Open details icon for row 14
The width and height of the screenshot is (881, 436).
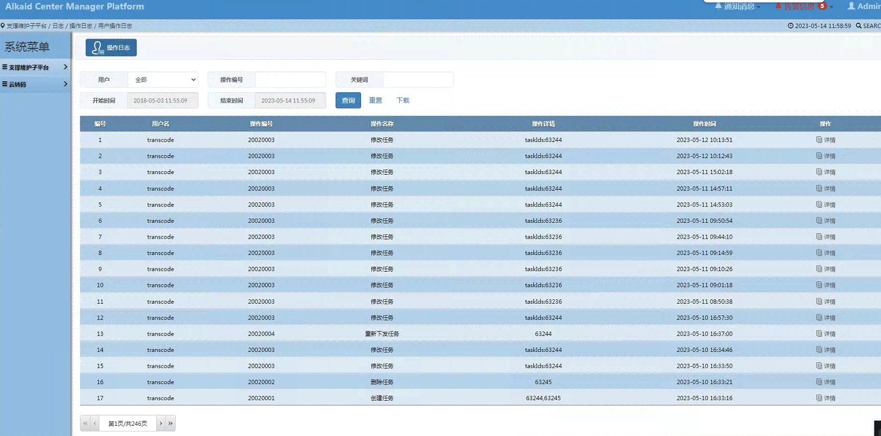[x=819, y=350]
